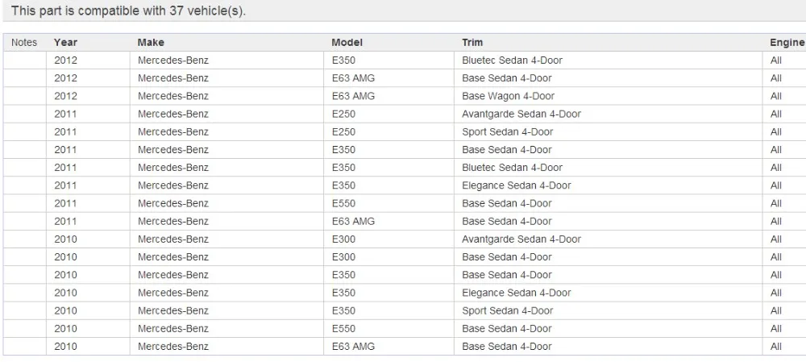Image resolution: width=806 pixels, height=362 pixels.
Task: Click the Trim column header
Action: click(472, 43)
